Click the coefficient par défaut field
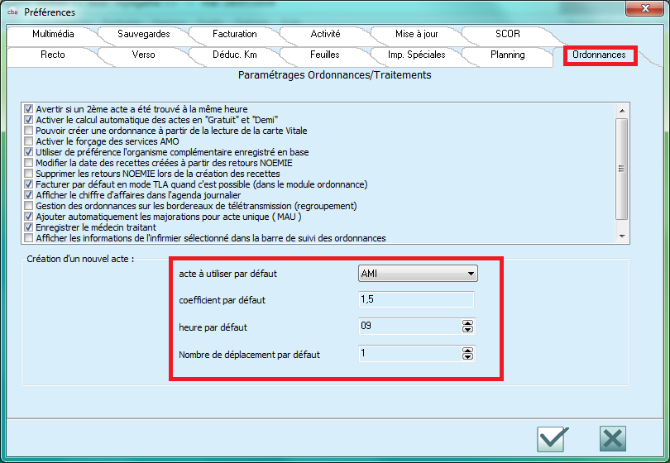 416,299
